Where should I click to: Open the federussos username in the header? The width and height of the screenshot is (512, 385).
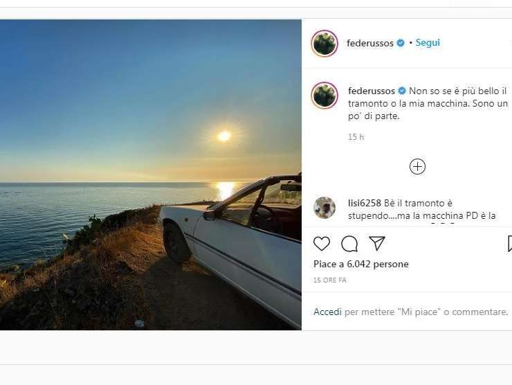370,43
